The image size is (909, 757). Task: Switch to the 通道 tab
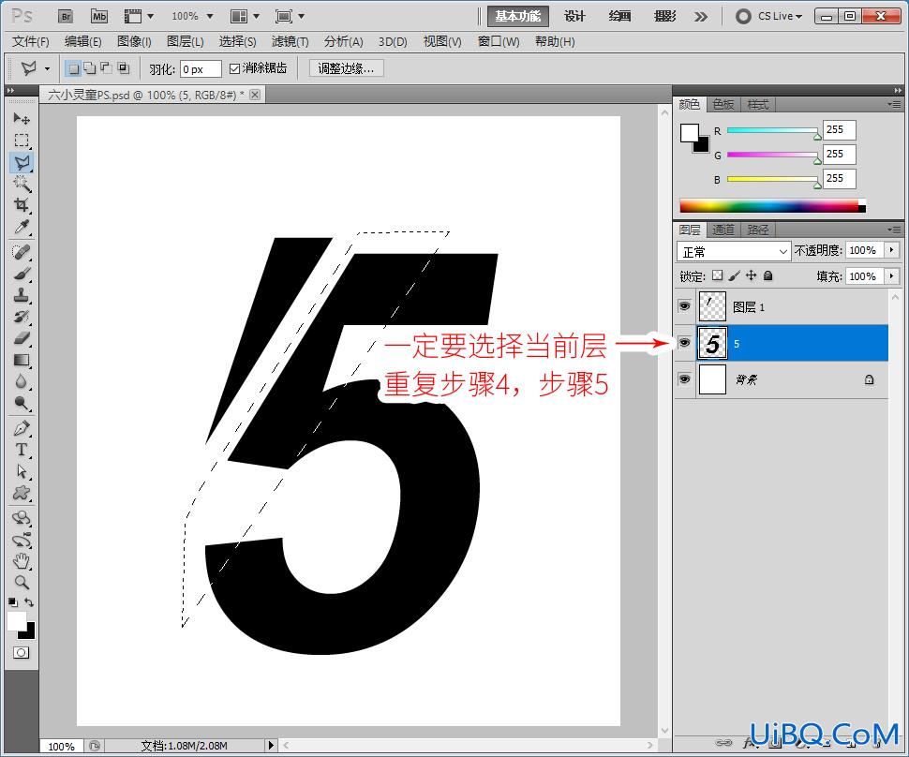[723, 230]
